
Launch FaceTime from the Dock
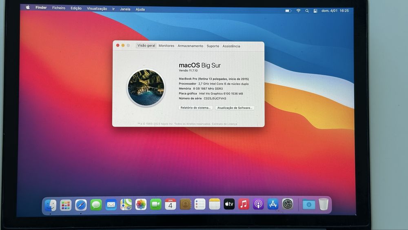[x=155, y=204]
